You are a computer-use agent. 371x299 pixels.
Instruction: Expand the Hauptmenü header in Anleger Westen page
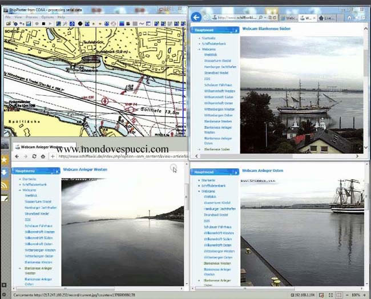pyautogui.click(x=36, y=171)
